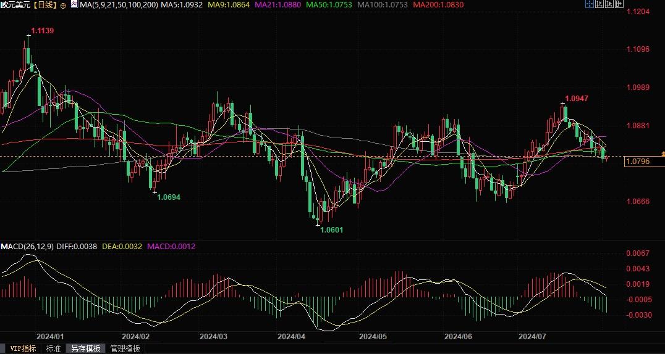Image resolution: width=665 pixels, height=354 pixels.
Task: Click the MA indicator chart icon
Action: (x=74, y=5)
